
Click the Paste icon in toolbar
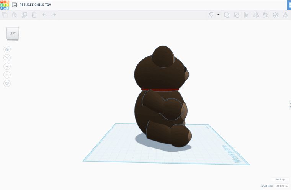coord(15,15)
